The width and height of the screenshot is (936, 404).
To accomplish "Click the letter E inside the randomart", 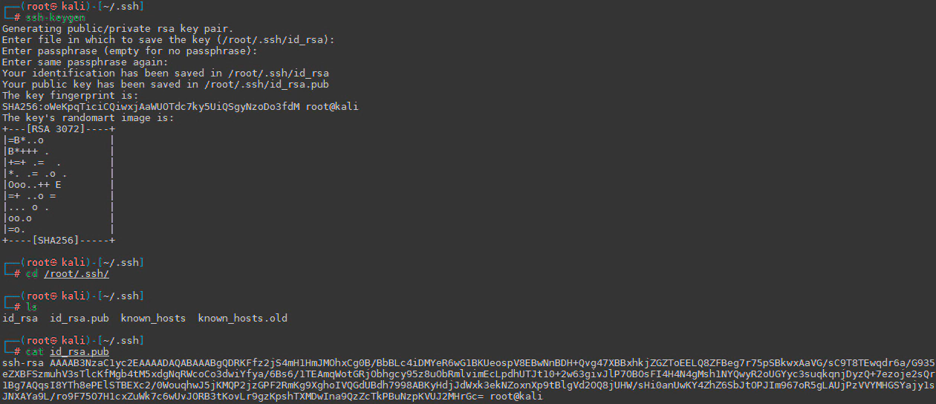I will (x=58, y=184).
